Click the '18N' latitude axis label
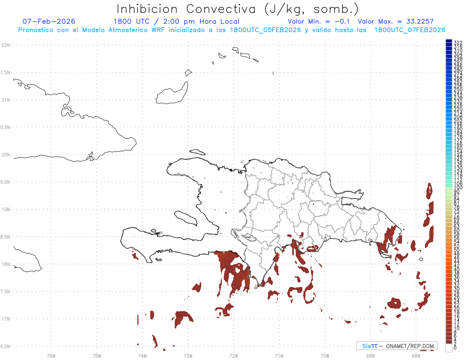 pos(5,264)
